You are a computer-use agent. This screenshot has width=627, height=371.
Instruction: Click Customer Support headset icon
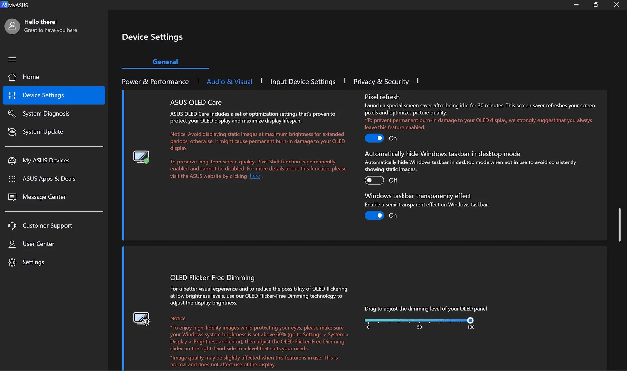[12, 226]
